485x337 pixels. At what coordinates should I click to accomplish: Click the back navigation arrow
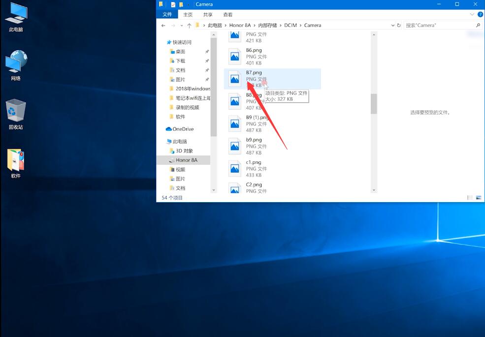tap(163, 26)
